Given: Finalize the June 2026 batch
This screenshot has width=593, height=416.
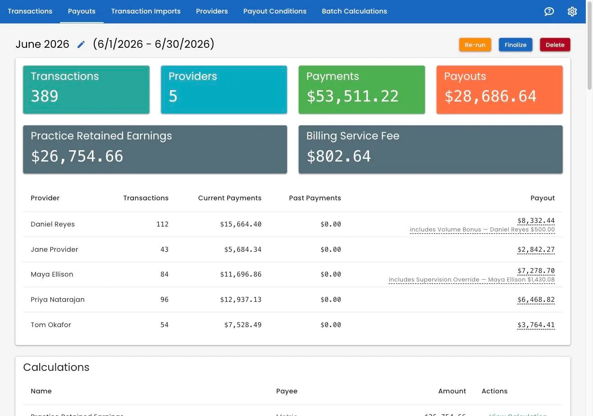Looking at the screenshot, I should point(515,45).
